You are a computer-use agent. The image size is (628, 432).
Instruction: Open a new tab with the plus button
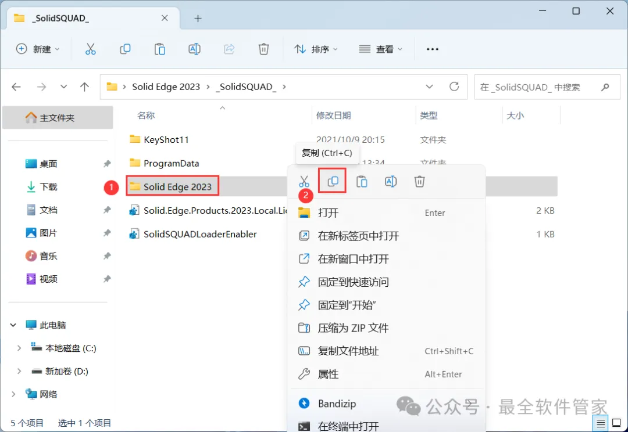click(198, 19)
